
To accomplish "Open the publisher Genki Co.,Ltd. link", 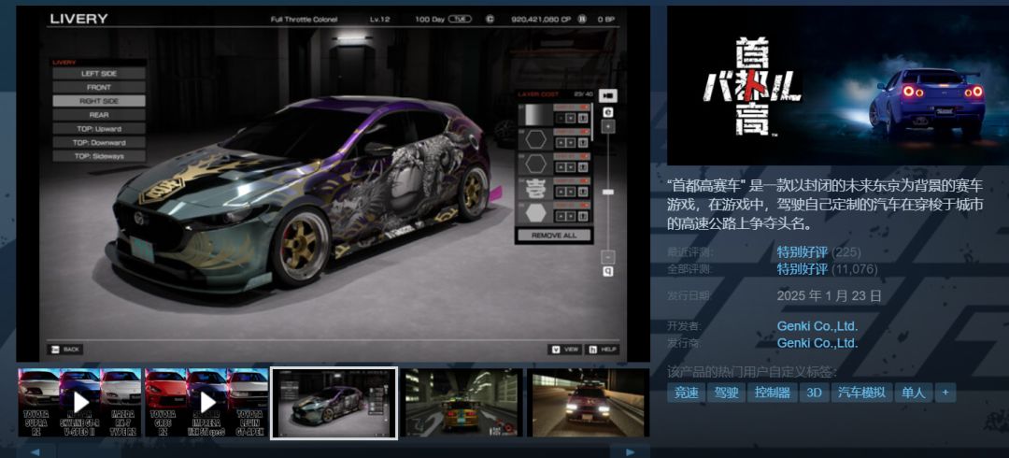I will [817, 343].
